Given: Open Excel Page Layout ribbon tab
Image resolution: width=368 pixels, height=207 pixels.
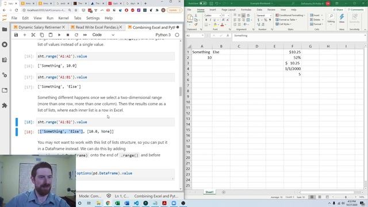Looking at the screenshot, I should [x=228, y=10].
